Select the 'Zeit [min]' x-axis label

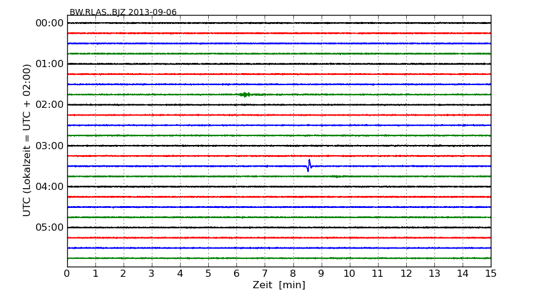pyautogui.click(x=279, y=285)
